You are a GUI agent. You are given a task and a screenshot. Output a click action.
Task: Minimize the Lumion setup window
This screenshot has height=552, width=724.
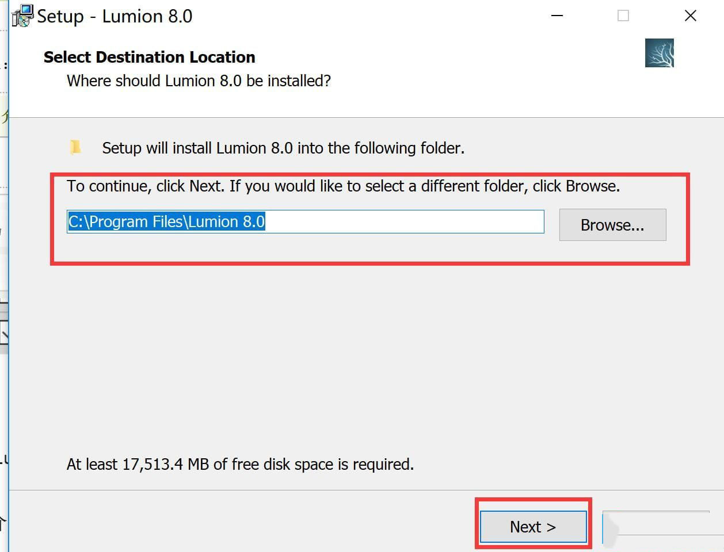tap(557, 16)
